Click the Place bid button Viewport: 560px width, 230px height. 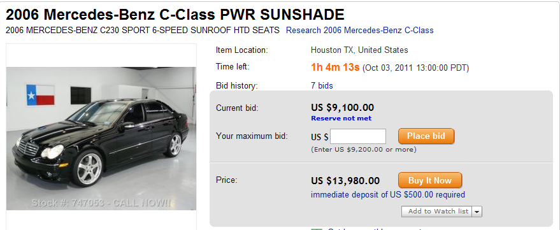426,136
